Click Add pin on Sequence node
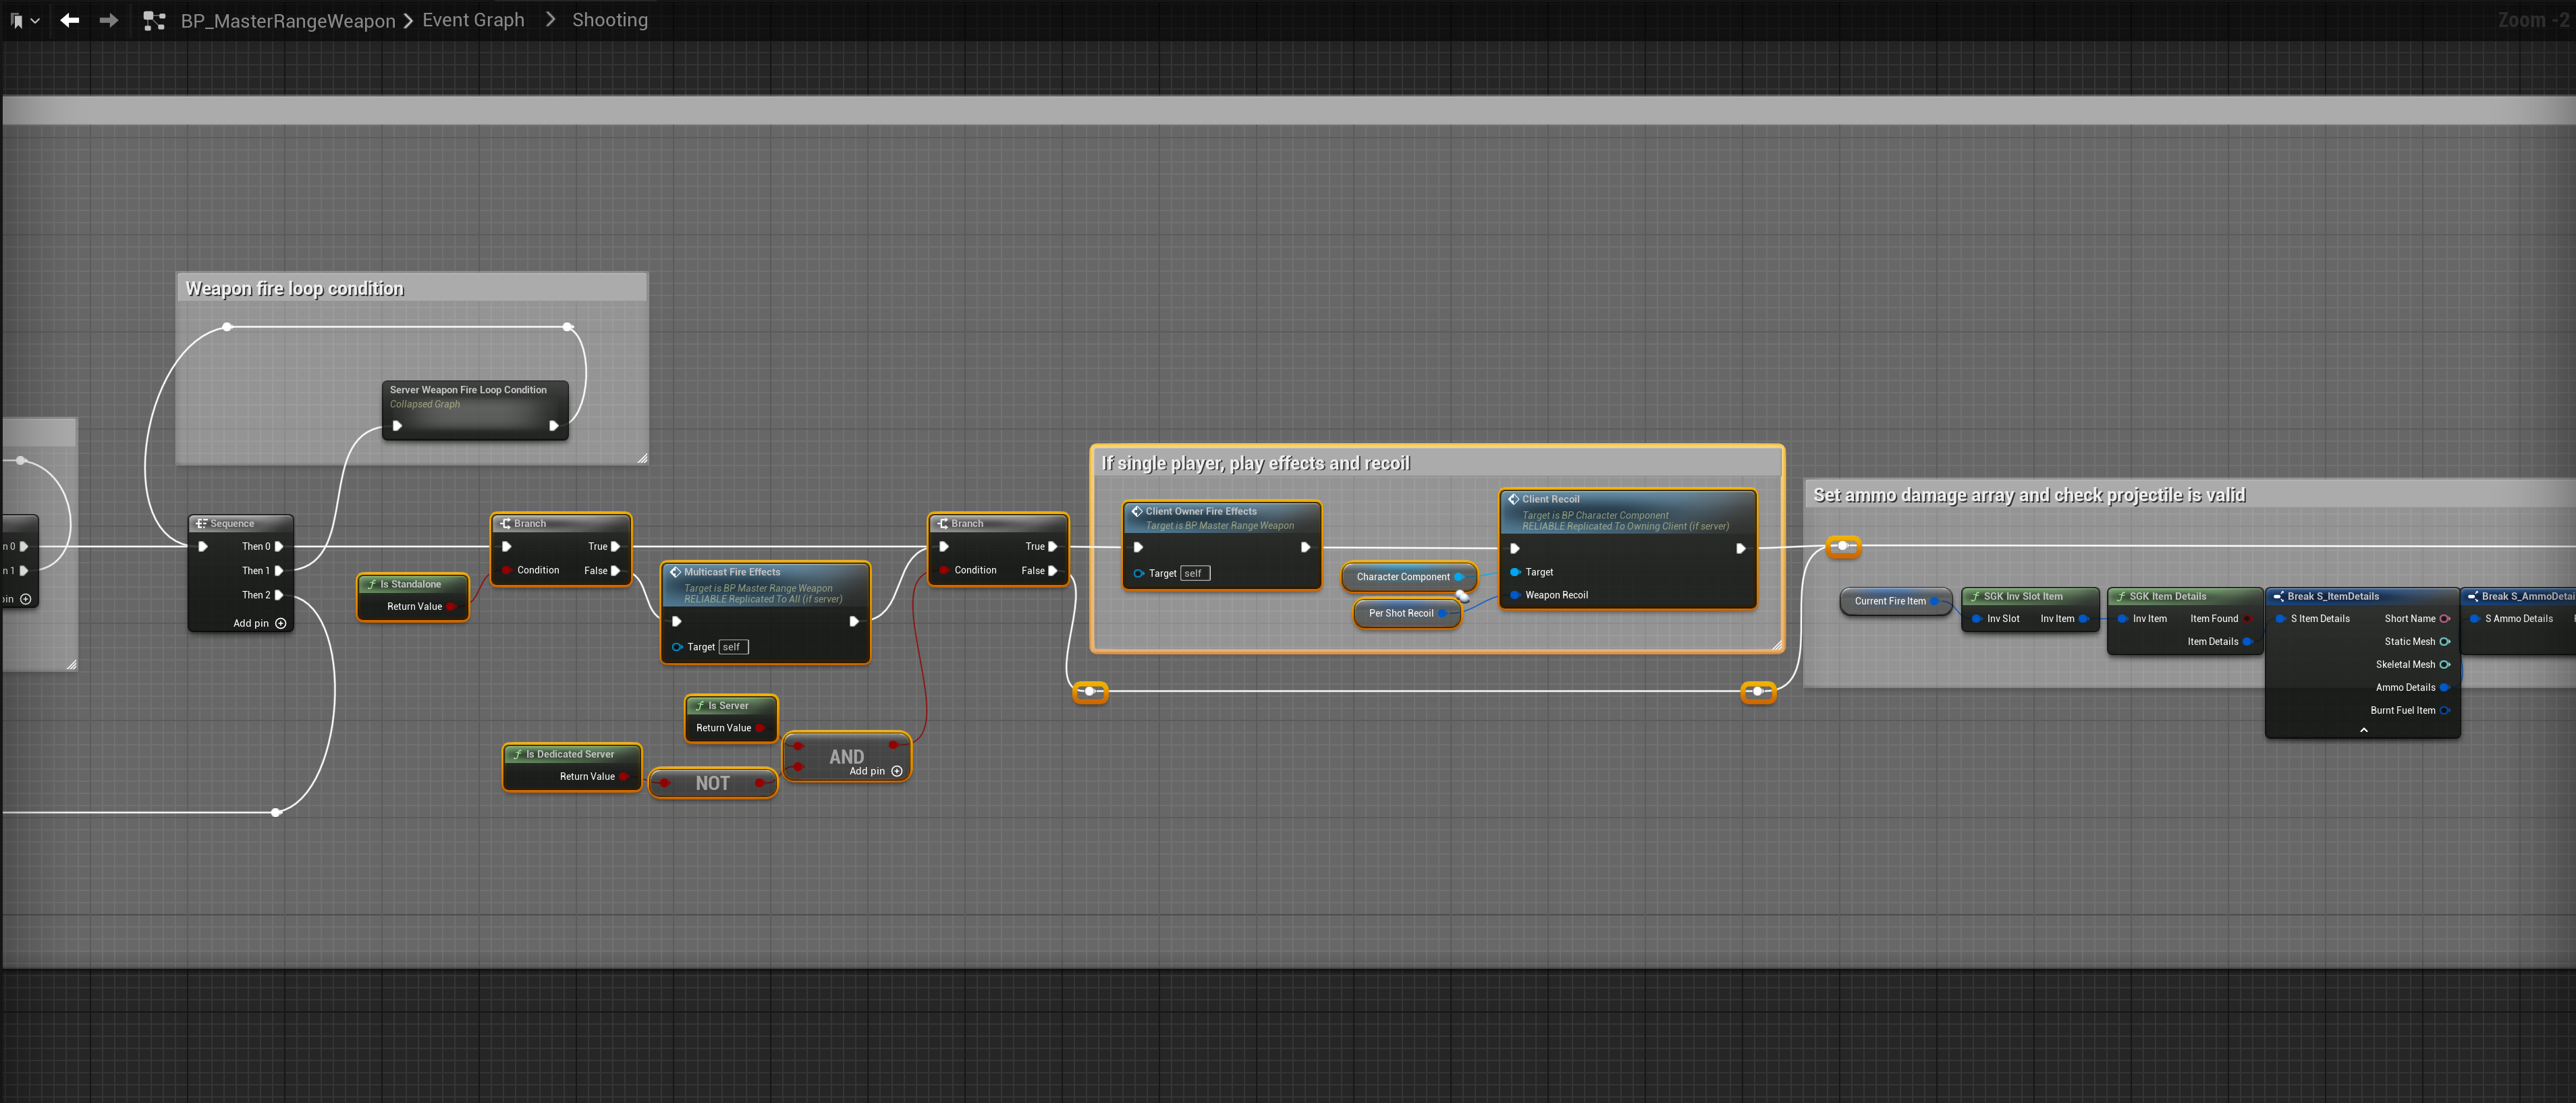 (x=281, y=623)
